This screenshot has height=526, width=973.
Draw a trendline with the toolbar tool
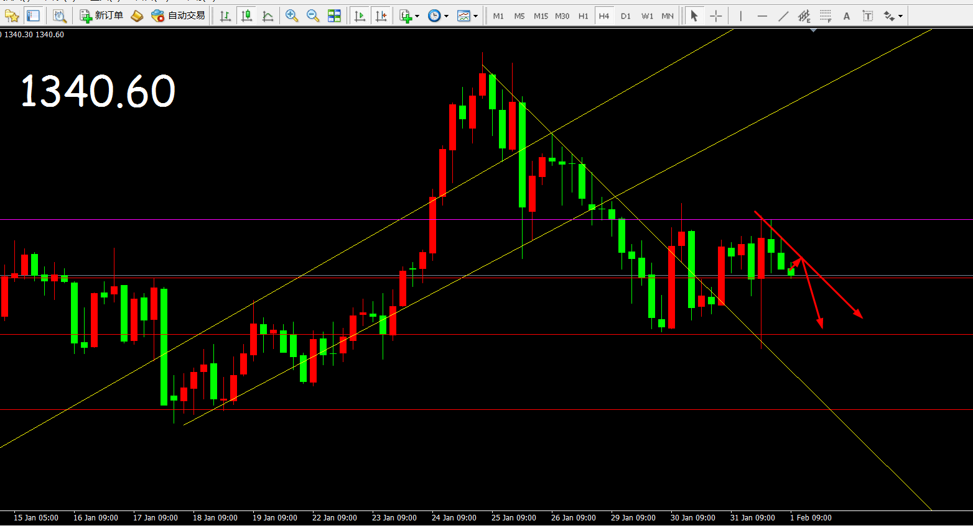783,16
